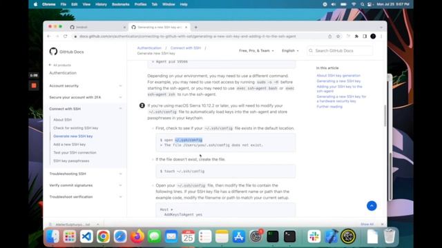Collapse the Connect with SSH section

pyautogui.click(x=120, y=109)
